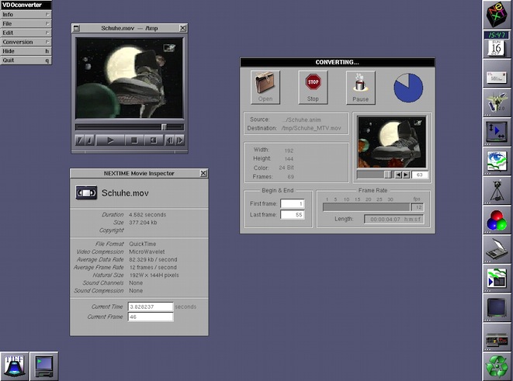Click the Current Time field
Screen dimensions: 513x381
click(x=150, y=307)
